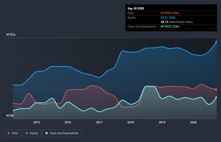Click the 2017 x-axis label
221x142 pixels.
(x=99, y=122)
